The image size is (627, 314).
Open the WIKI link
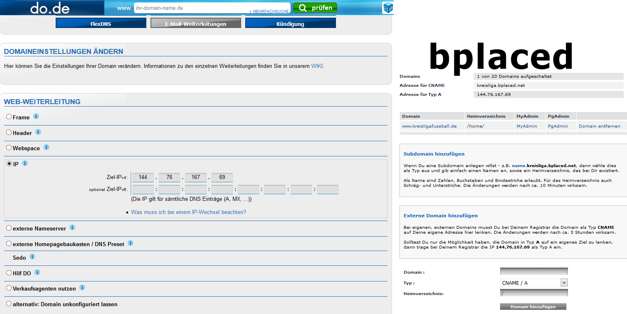click(317, 66)
